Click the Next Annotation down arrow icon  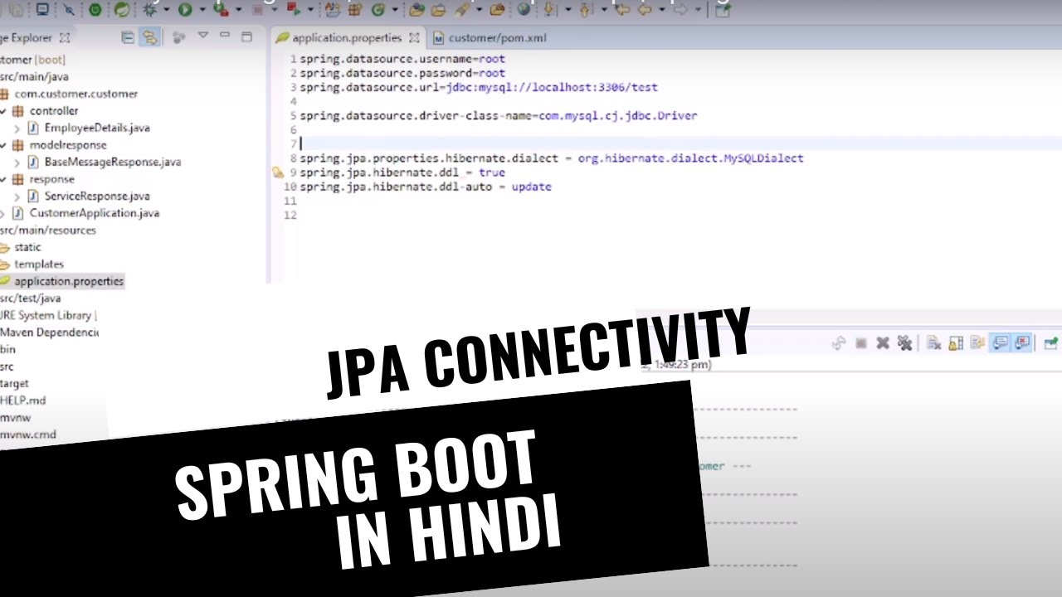coord(549,10)
